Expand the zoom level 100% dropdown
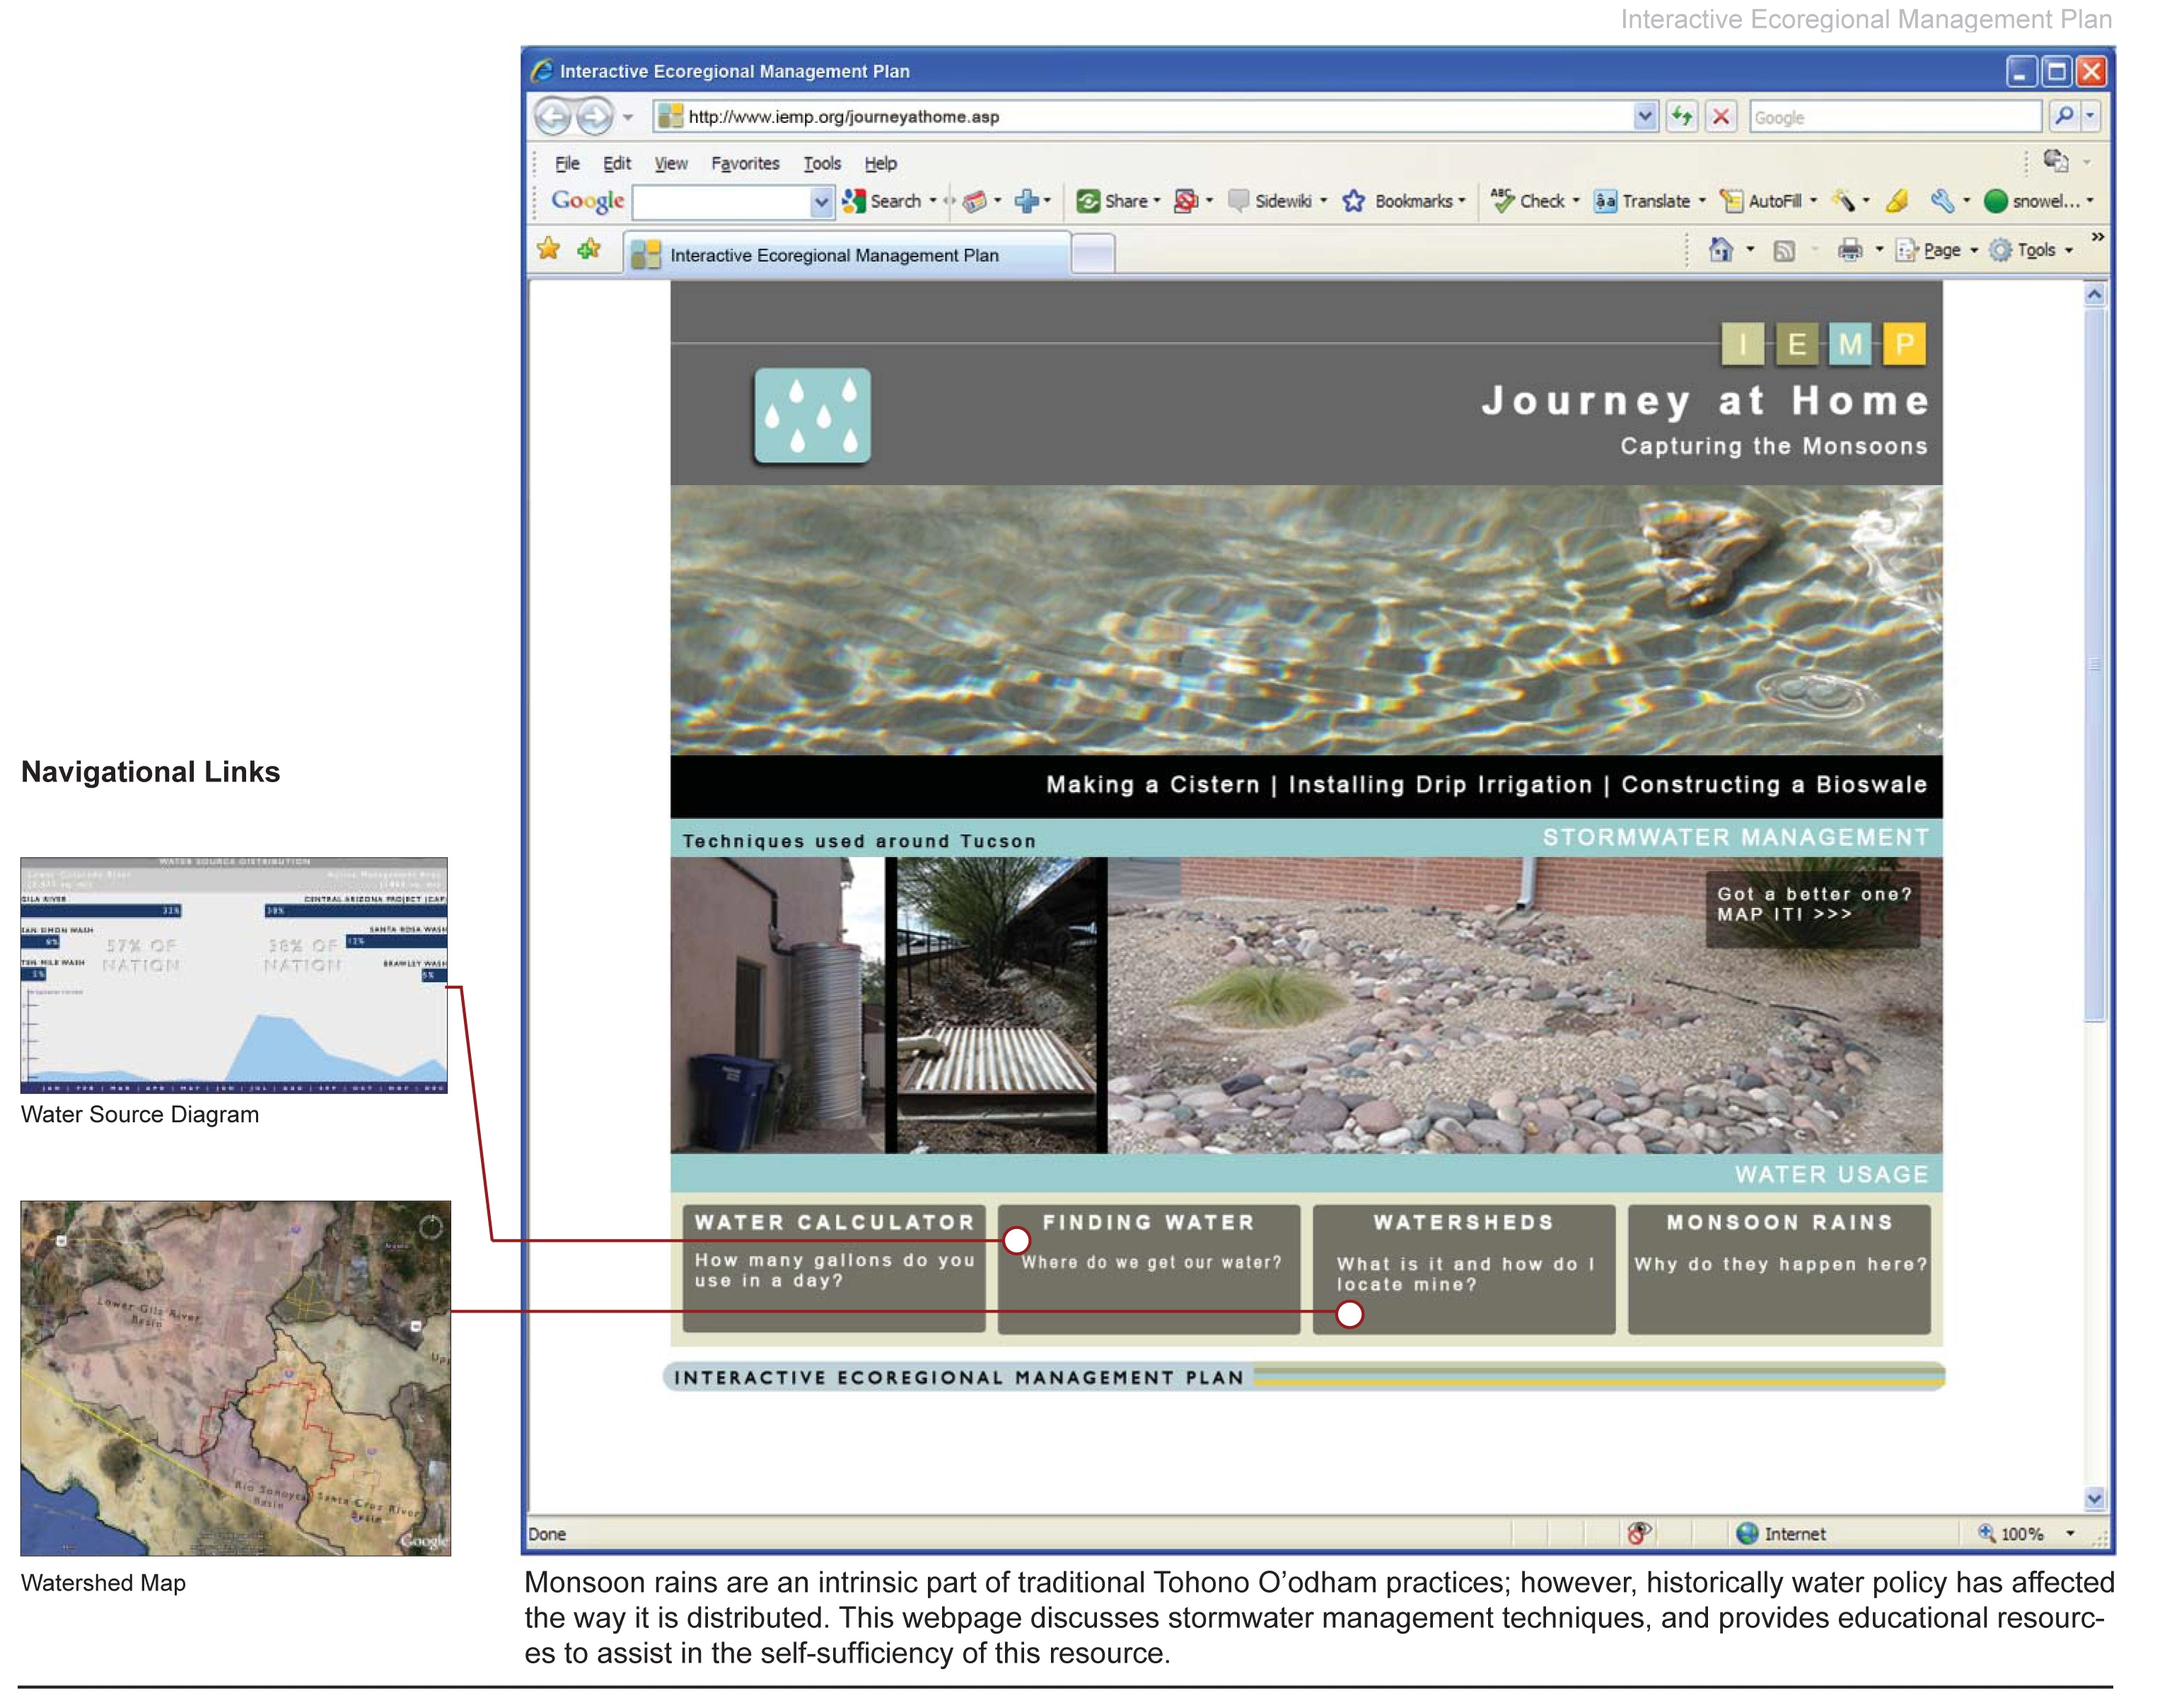2184x1693 pixels. [2070, 1533]
